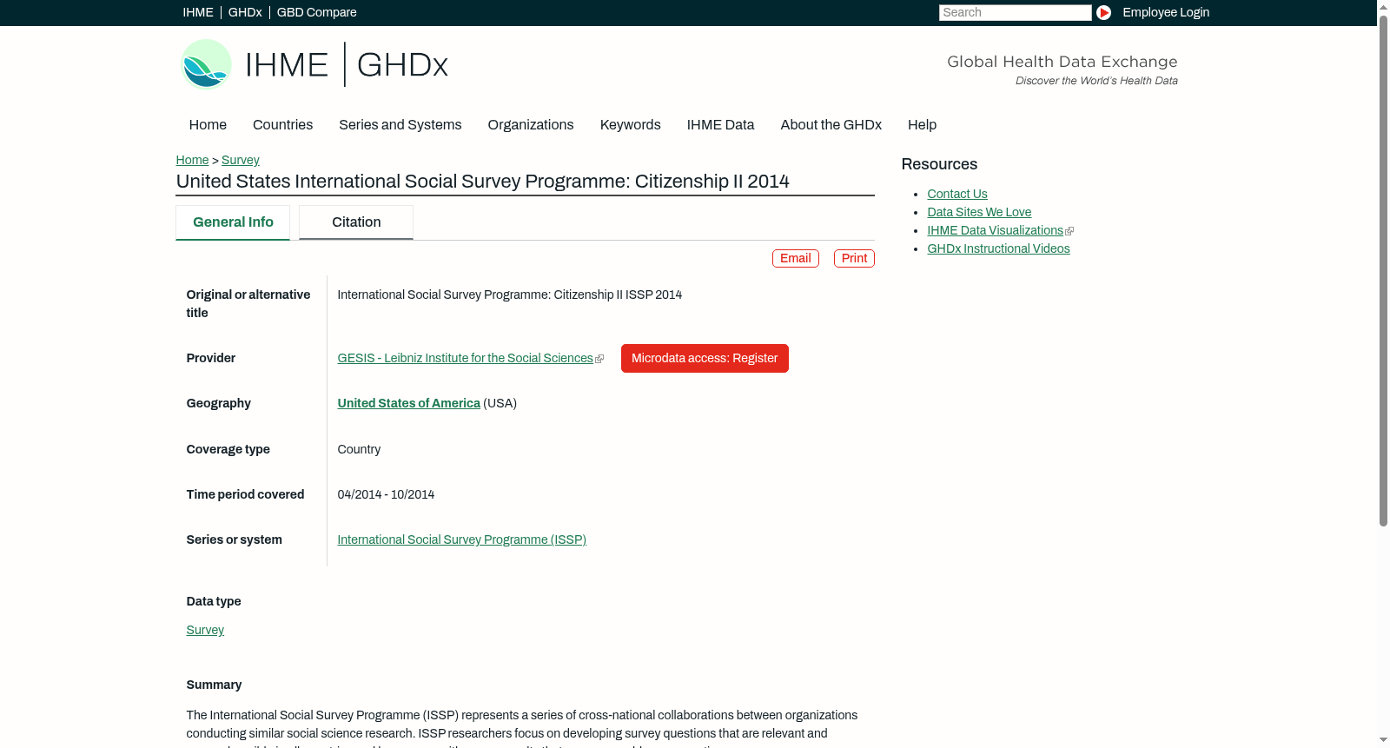Image resolution: width=1390 pixels, height=748 pixels.
Task: Click Survey data type link
Action: 205,630
